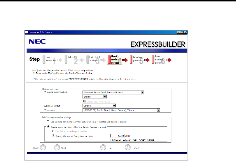The width and height of the screenshot is (236, 161).
Task: Click the Back arrow icon
Action: tap(43, 147)
